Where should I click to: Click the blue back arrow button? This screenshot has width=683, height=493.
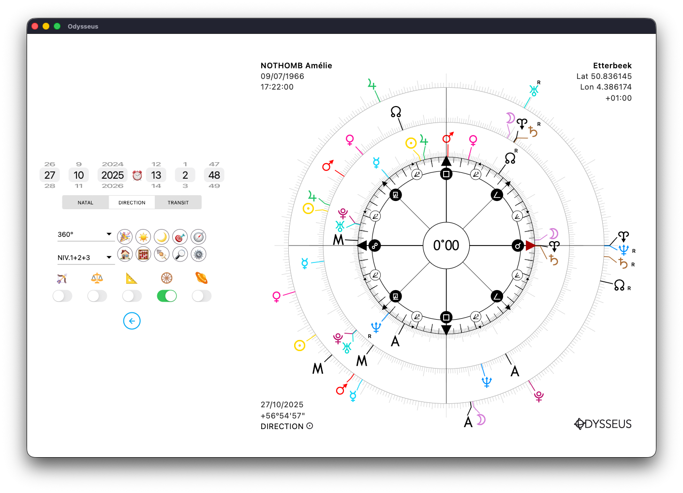coord(132,321)
